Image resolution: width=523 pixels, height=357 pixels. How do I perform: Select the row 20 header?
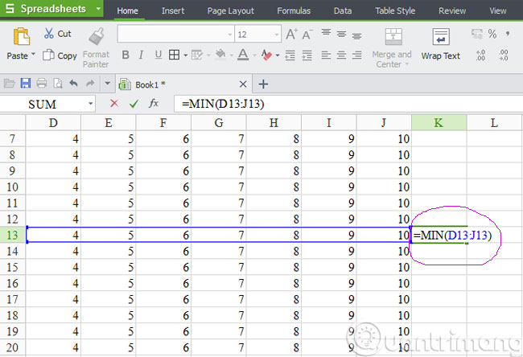click(12, 347)
